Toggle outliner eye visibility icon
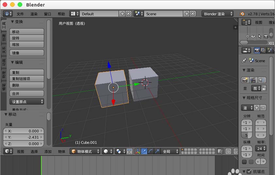 [x=253, y=36]
